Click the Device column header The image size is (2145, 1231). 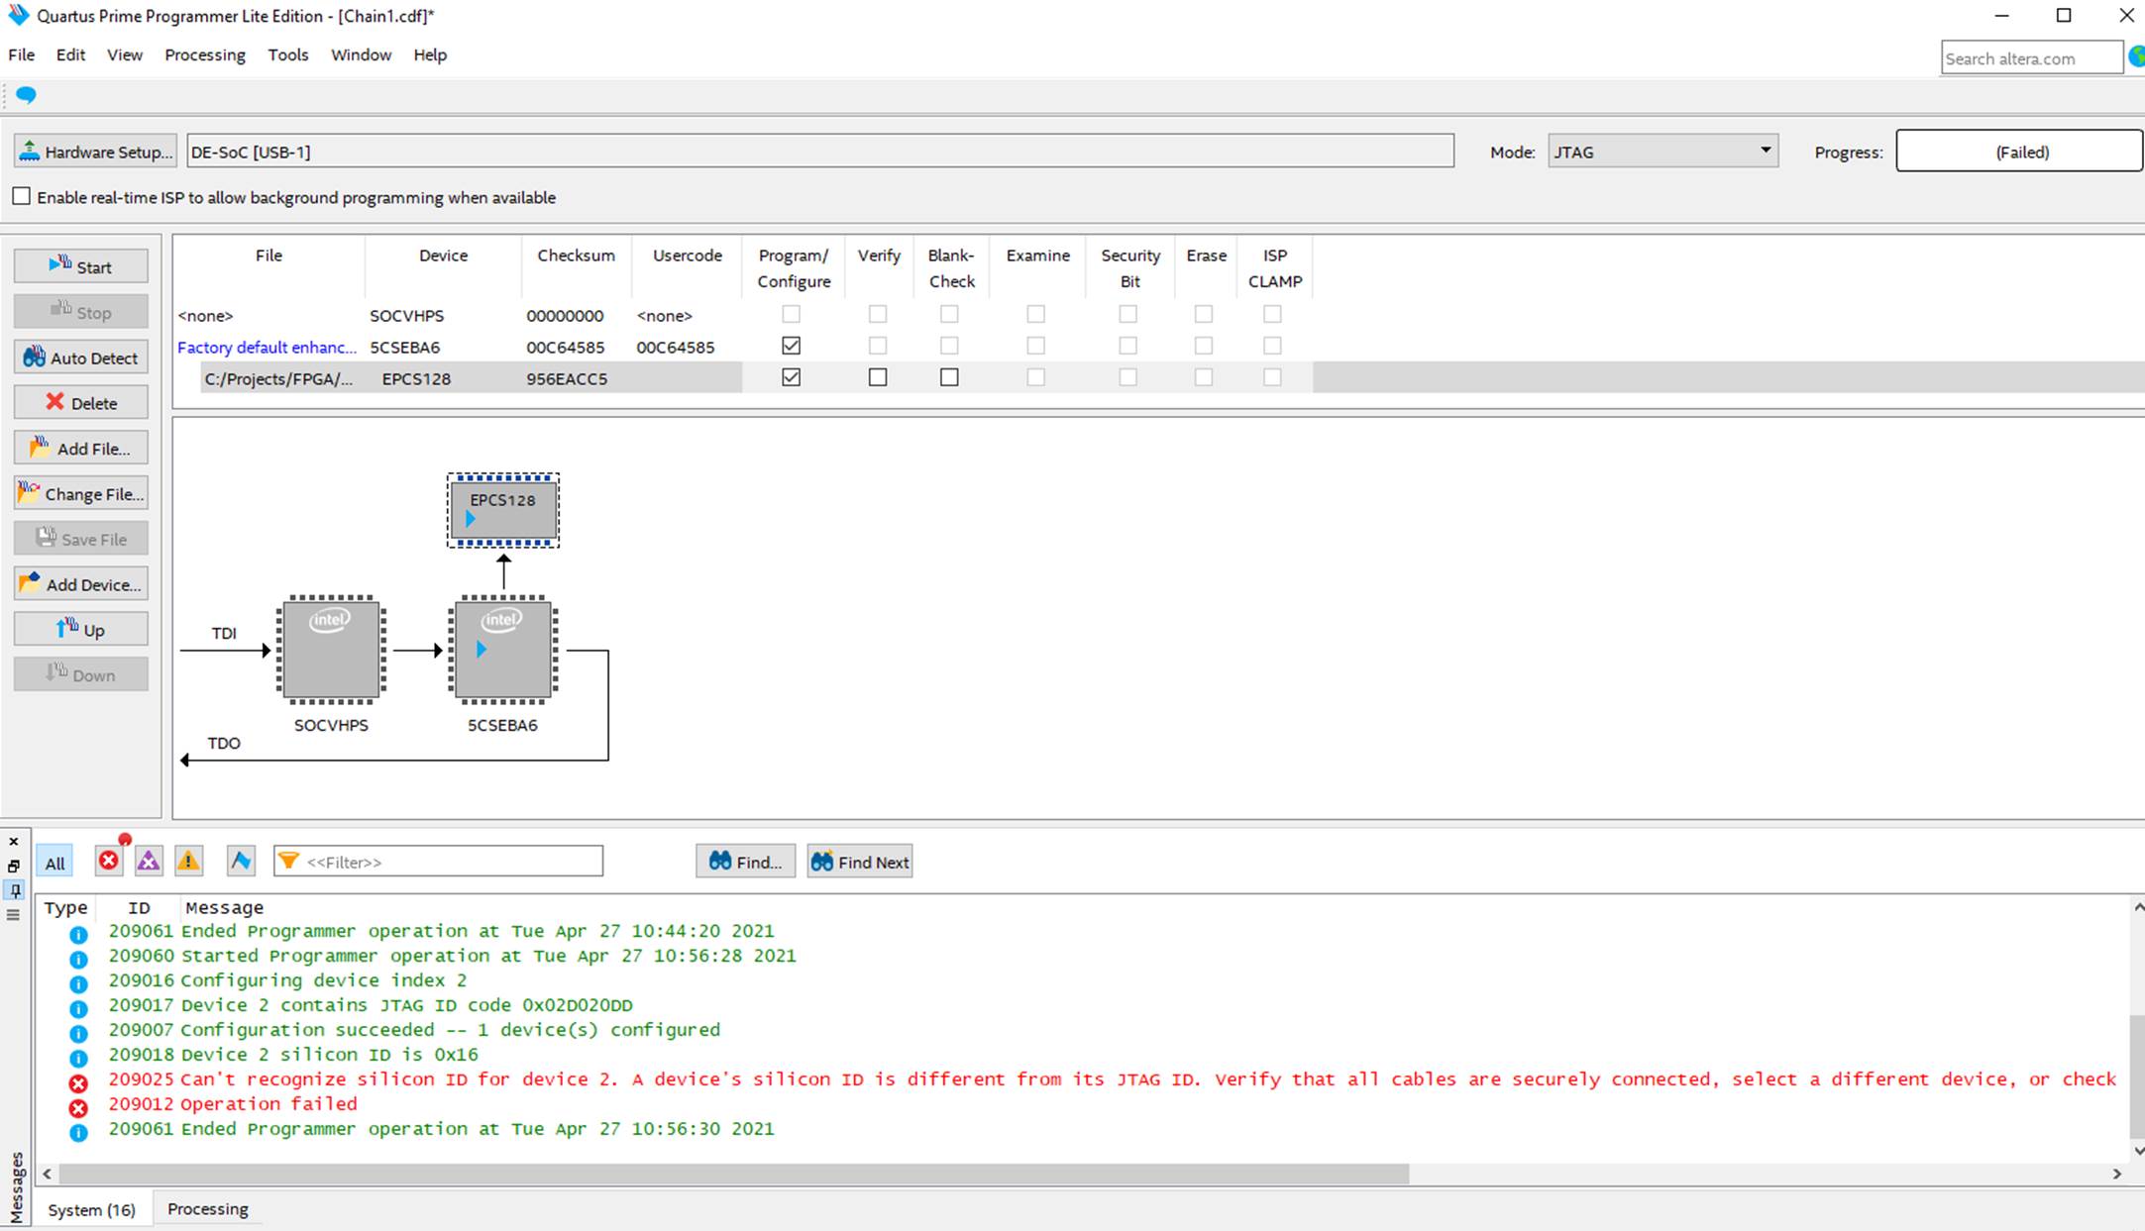tap(443, 255)
